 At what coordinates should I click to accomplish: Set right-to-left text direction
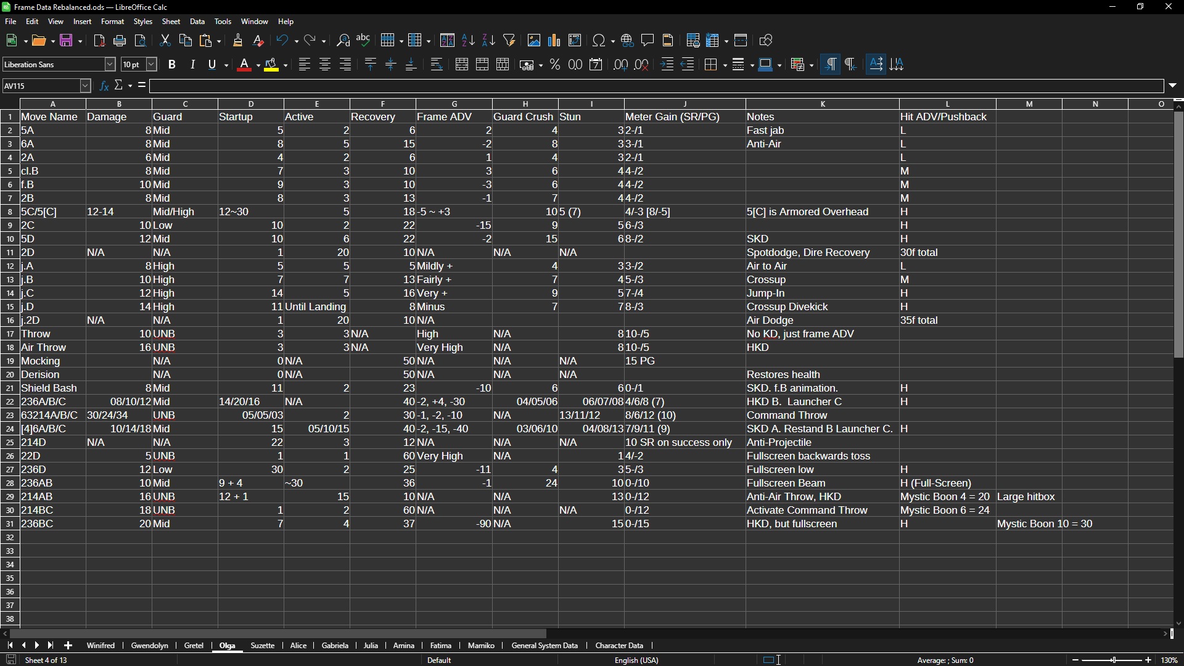pyautogui.click(x=851, y=64)
